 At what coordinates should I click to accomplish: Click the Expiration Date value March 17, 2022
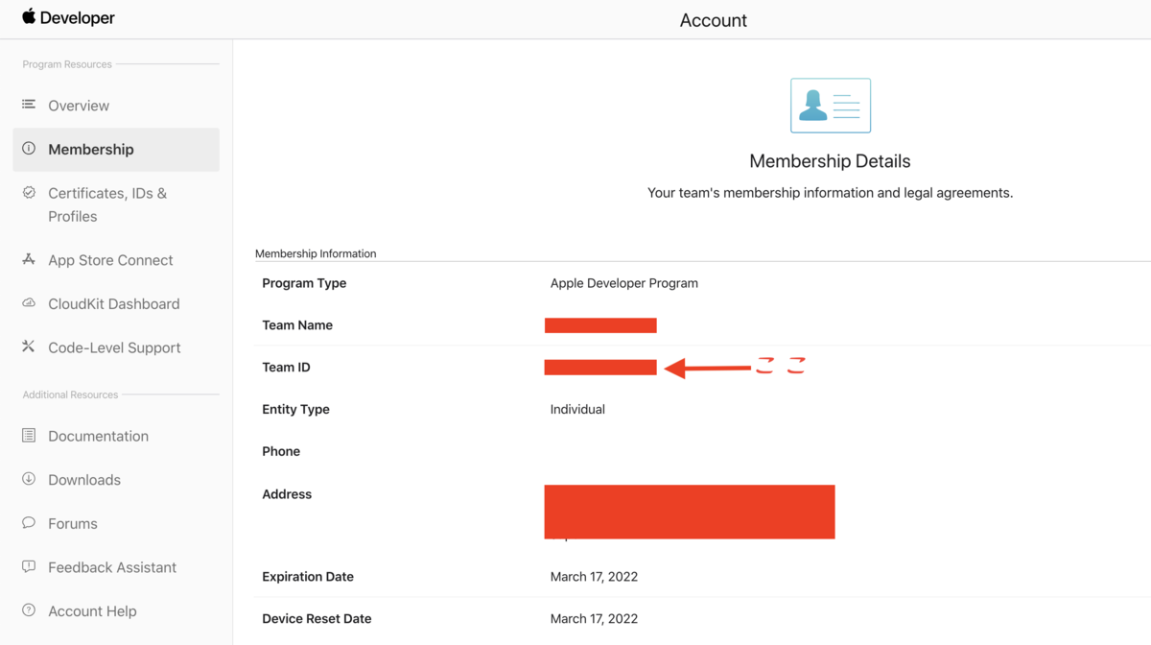click(x=594, y=577)
